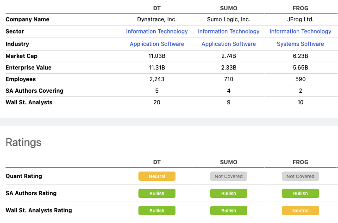The image size is (338, 223).
Task: Select SUMO's Bullish SA Authors Rating badge
Action: pos(229,193)
